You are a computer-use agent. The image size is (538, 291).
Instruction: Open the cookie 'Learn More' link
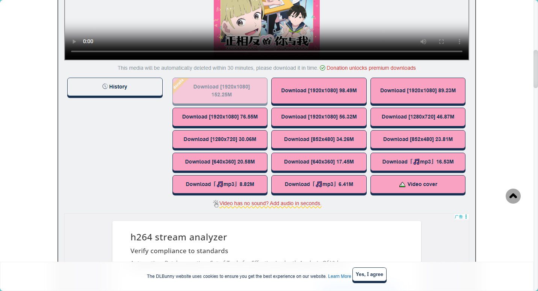point(339,276)
